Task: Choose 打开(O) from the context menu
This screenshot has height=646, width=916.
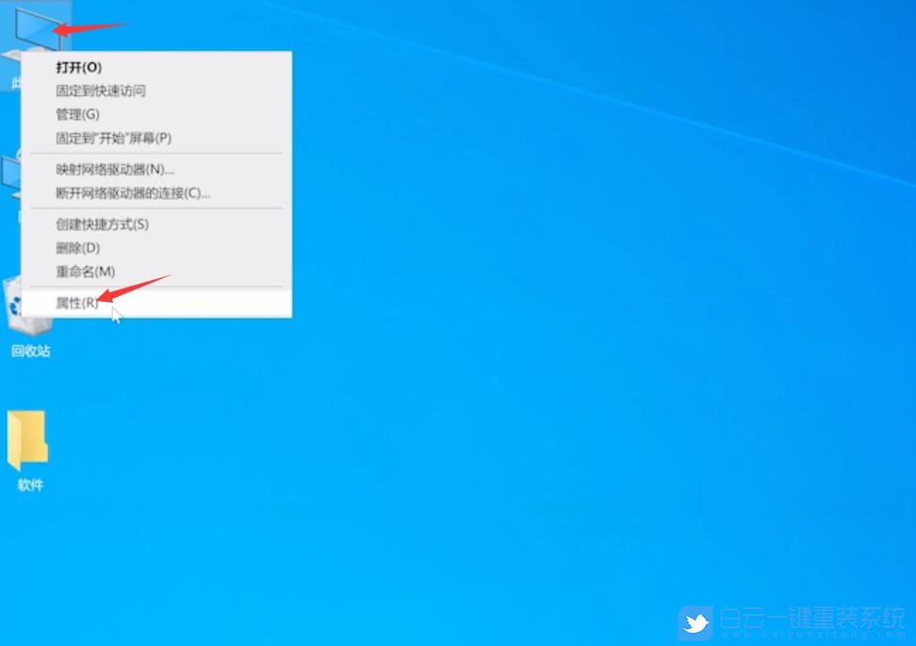Action: pos(79,67)
